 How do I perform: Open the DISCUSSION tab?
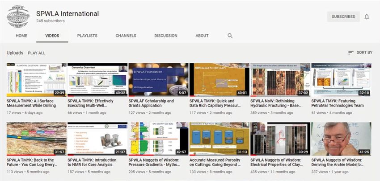(x=166, y=36)
